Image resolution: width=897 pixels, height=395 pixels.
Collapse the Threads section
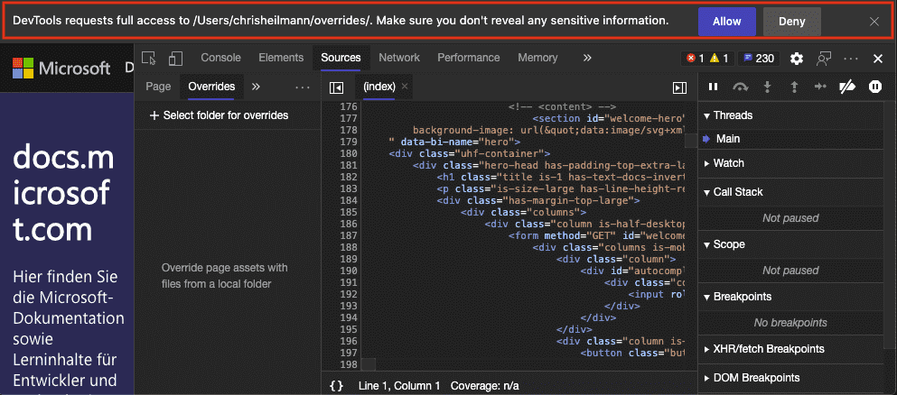coord(733,115)
